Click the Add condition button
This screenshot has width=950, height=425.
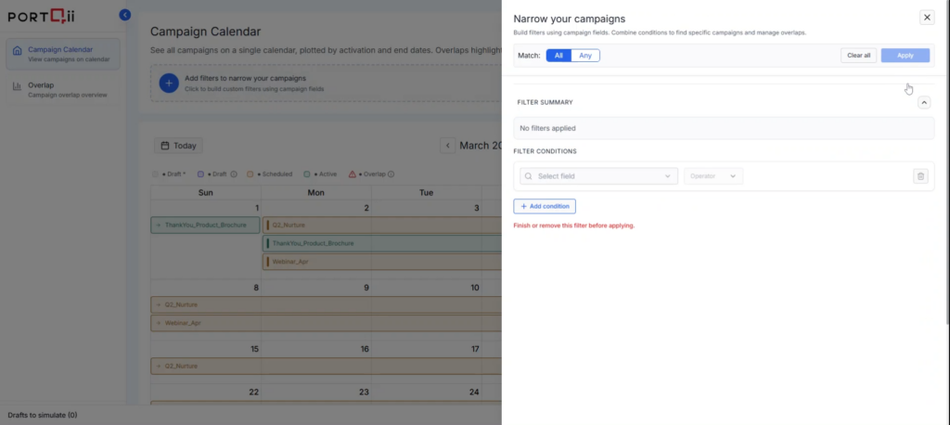(545, 206)
